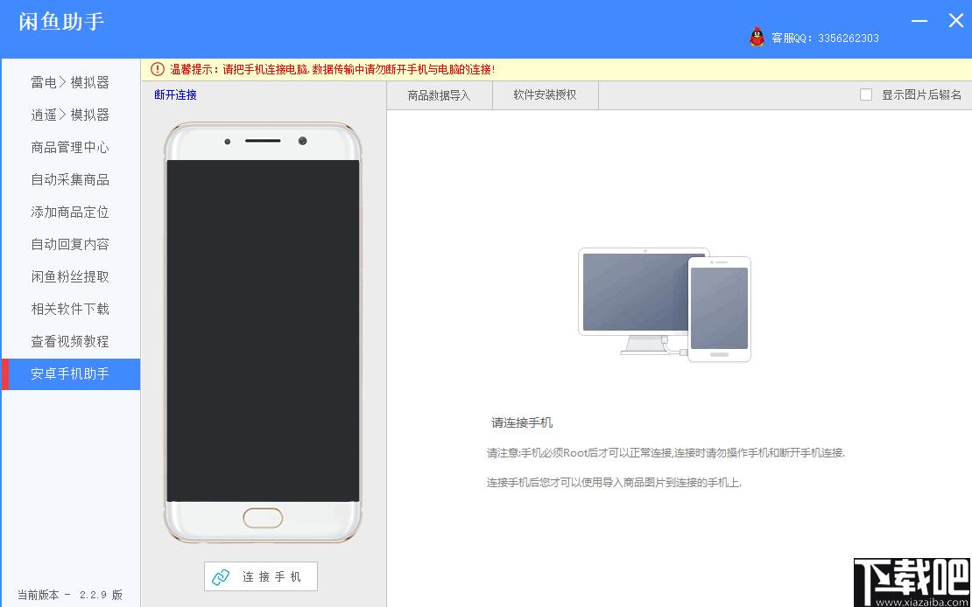Click the QQ penguin customer service icon

[757, 37]
